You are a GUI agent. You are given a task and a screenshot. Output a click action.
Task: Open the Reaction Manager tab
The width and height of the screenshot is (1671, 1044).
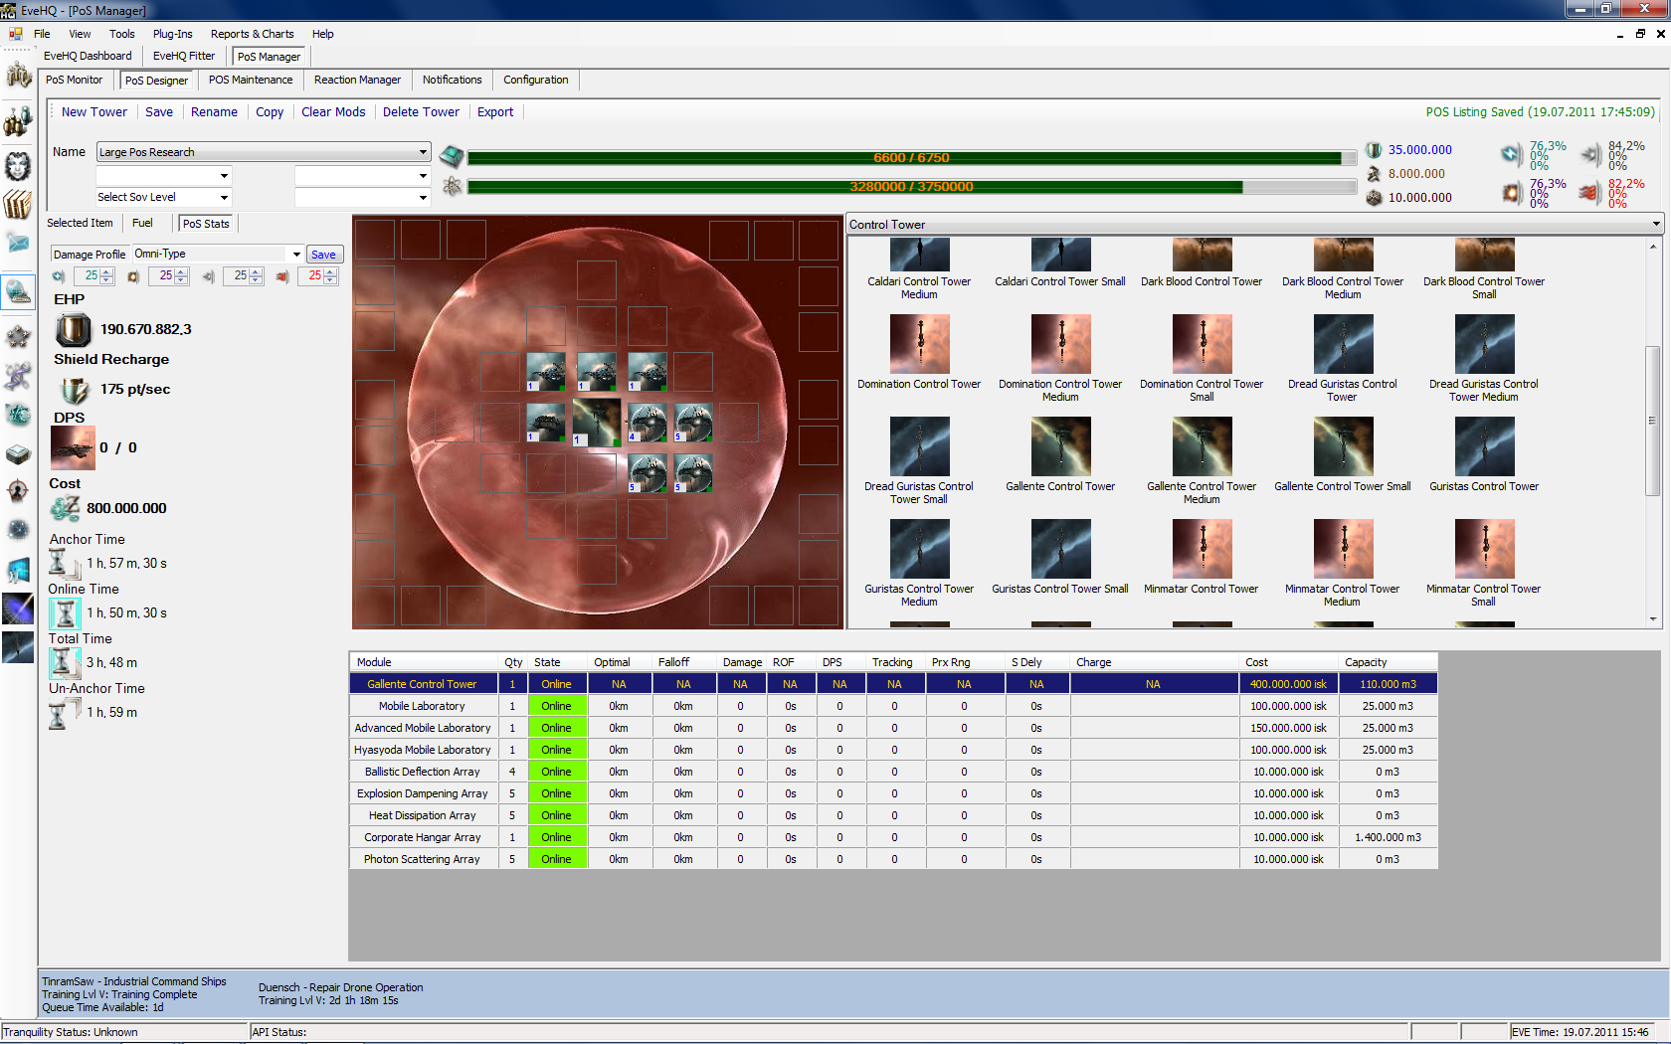tap(357, 81)
